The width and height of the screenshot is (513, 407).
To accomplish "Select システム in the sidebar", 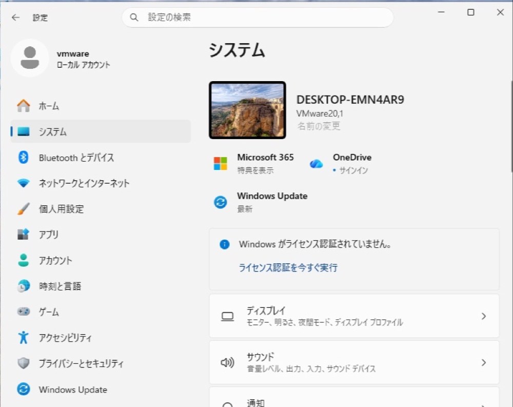I will coord(101,131).
